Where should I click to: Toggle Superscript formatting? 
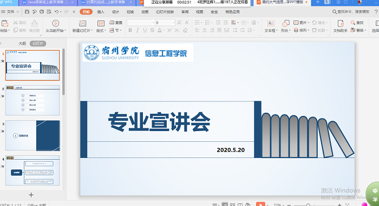(169, 30)
